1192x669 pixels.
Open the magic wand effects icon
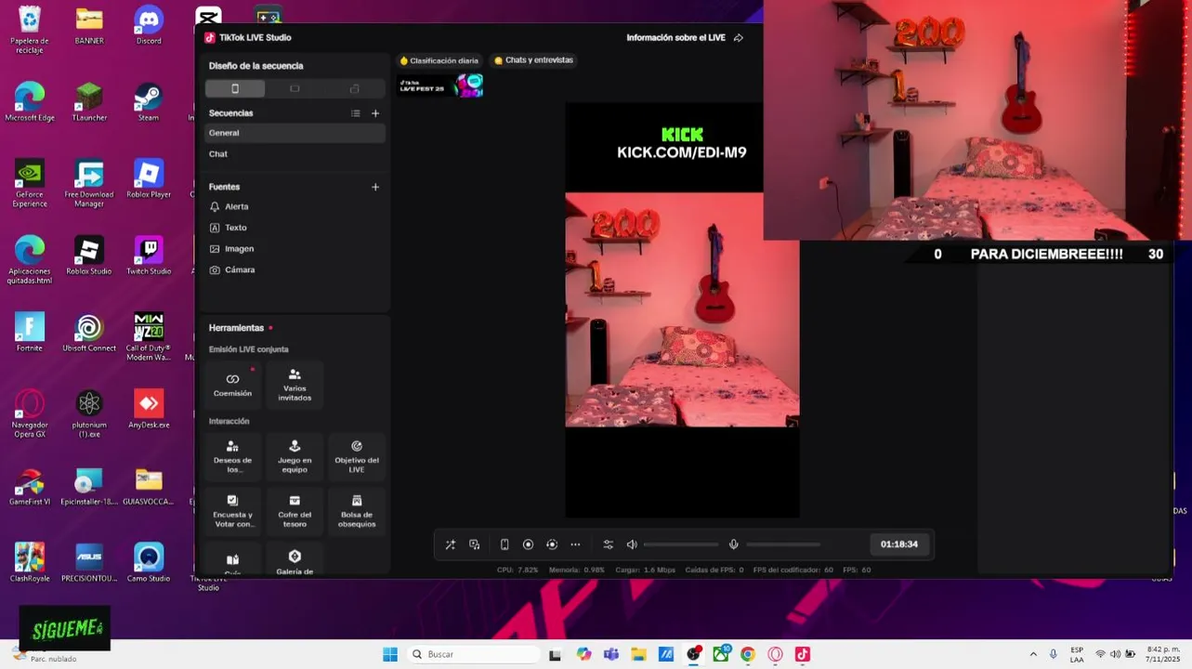point(451,544)
